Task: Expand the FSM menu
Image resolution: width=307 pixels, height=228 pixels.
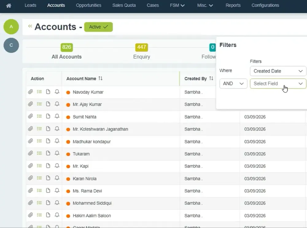Action: (x=177, y=6)
